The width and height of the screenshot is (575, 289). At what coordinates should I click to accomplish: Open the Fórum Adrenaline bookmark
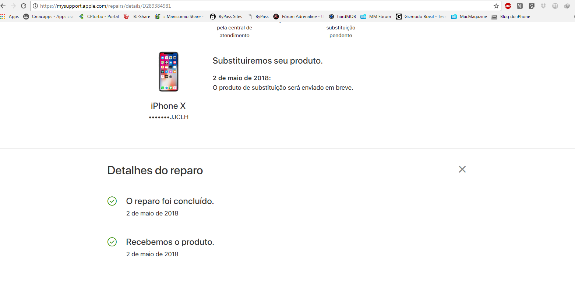pos(299,17)
